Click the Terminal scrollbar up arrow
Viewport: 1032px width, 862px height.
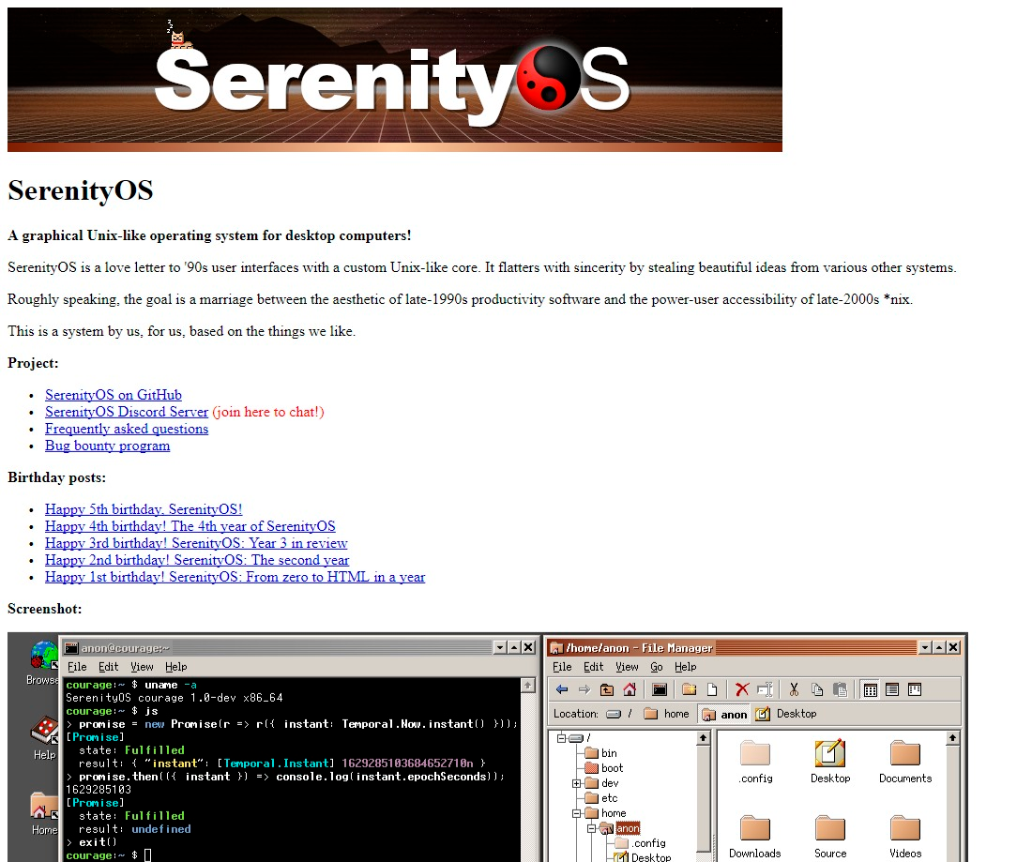tap(528, 686)
